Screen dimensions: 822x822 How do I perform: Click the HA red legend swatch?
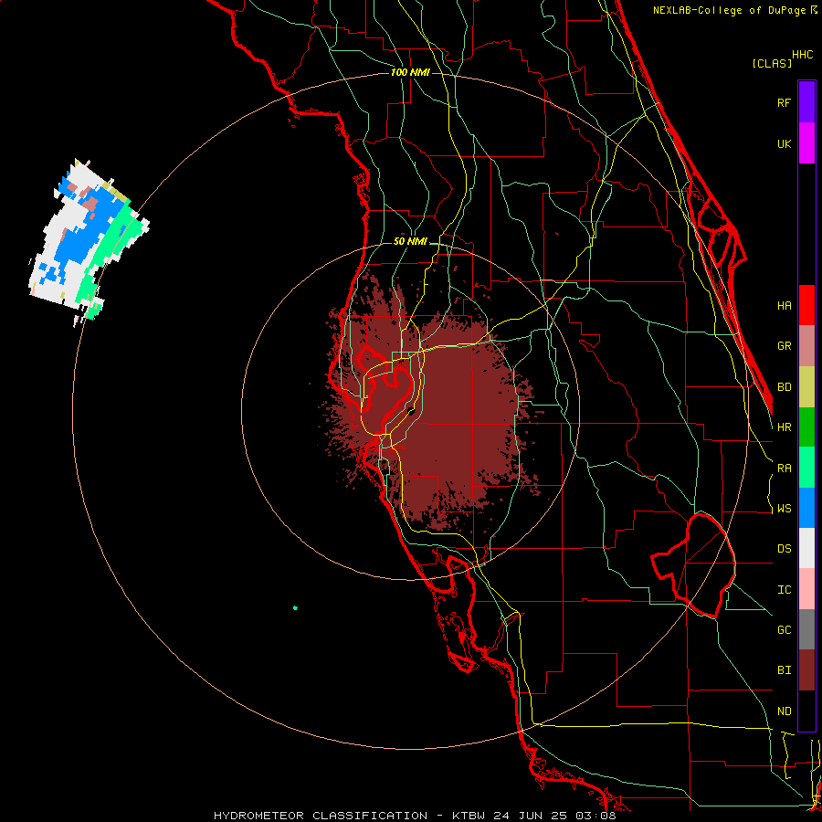click(x=806, y=305)
